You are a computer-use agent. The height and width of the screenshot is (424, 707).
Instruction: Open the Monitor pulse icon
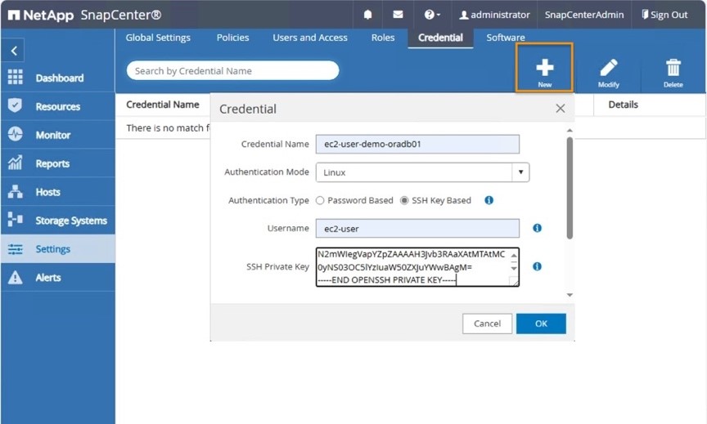[15, 134]
